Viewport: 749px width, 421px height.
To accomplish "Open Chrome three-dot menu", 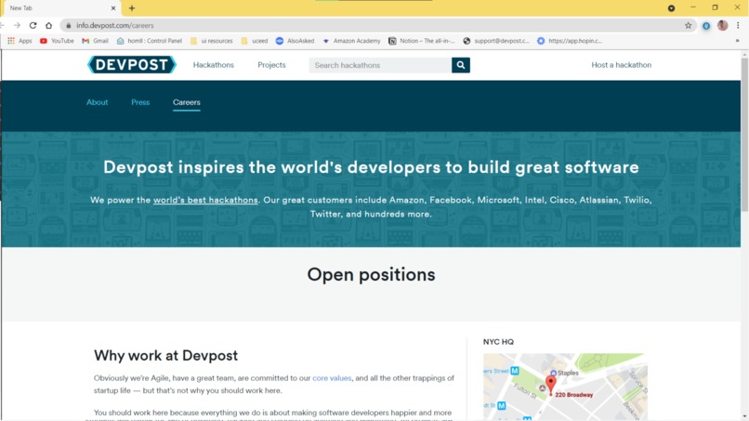I will (x=738, y=25).
